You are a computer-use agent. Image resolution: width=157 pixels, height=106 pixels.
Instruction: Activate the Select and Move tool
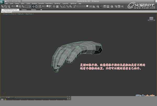click(33, 7)
